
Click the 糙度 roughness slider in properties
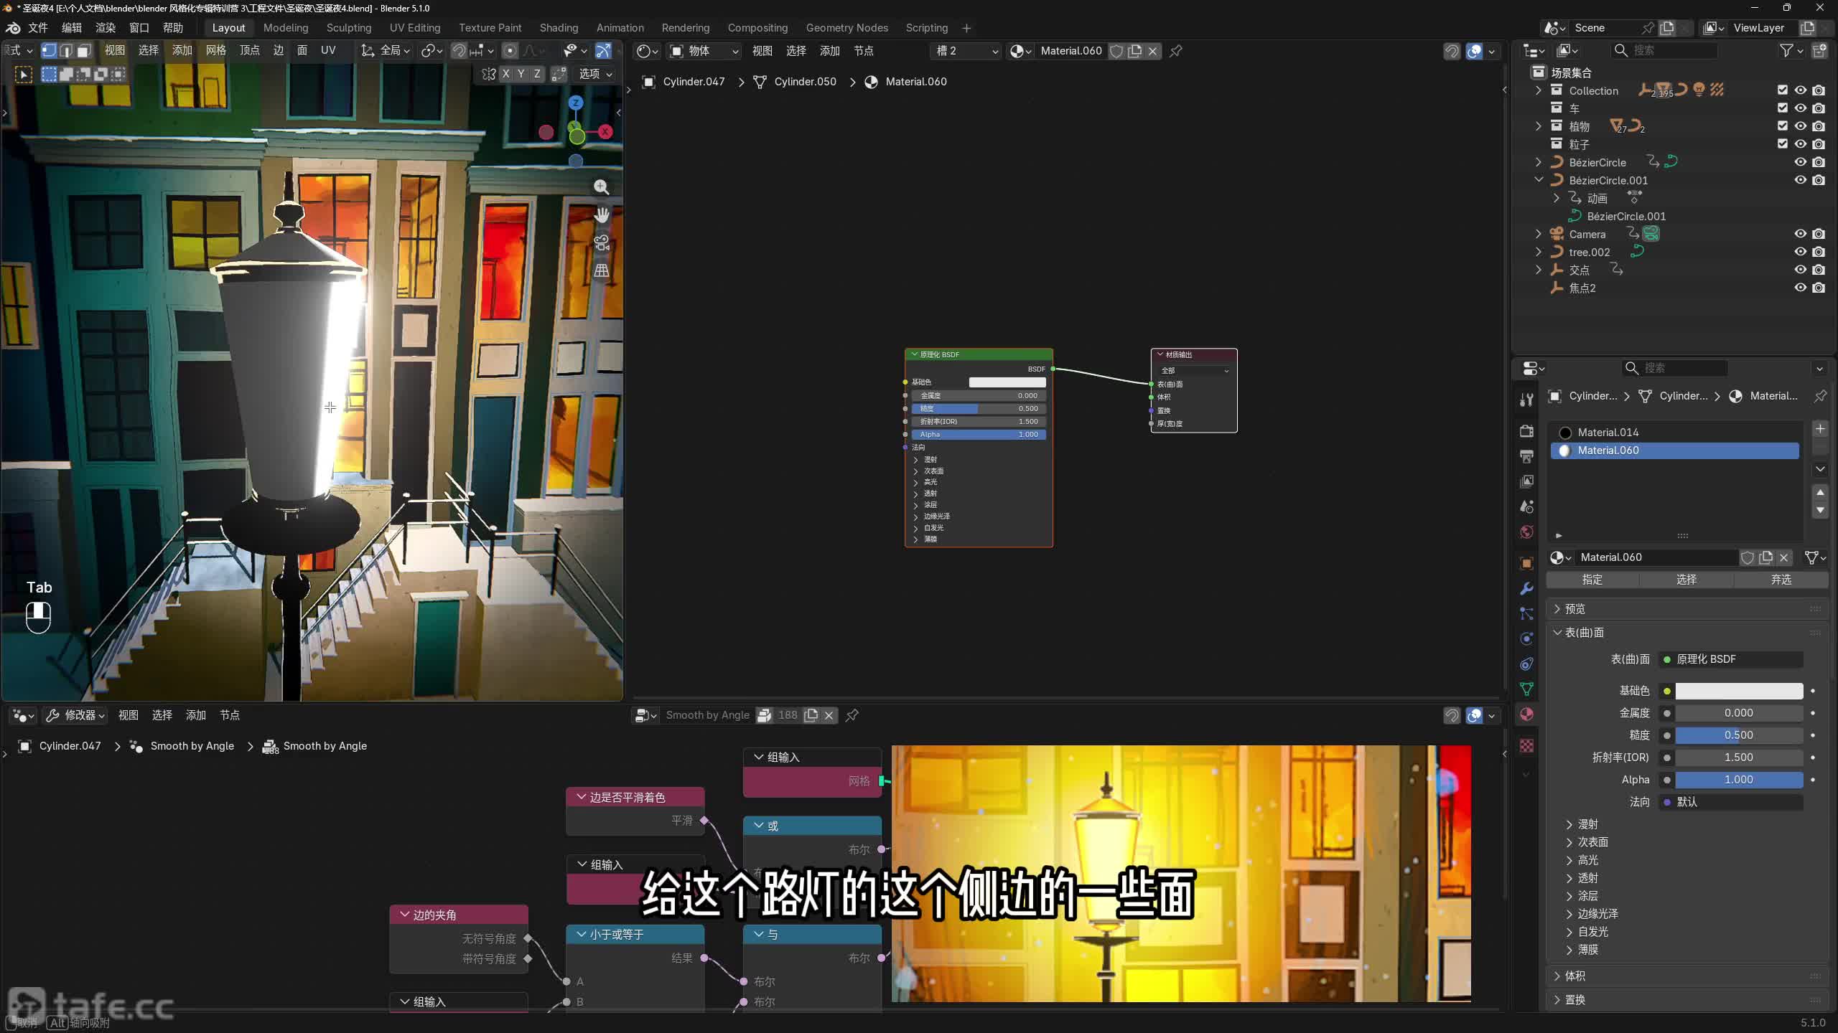(1738, 735)
